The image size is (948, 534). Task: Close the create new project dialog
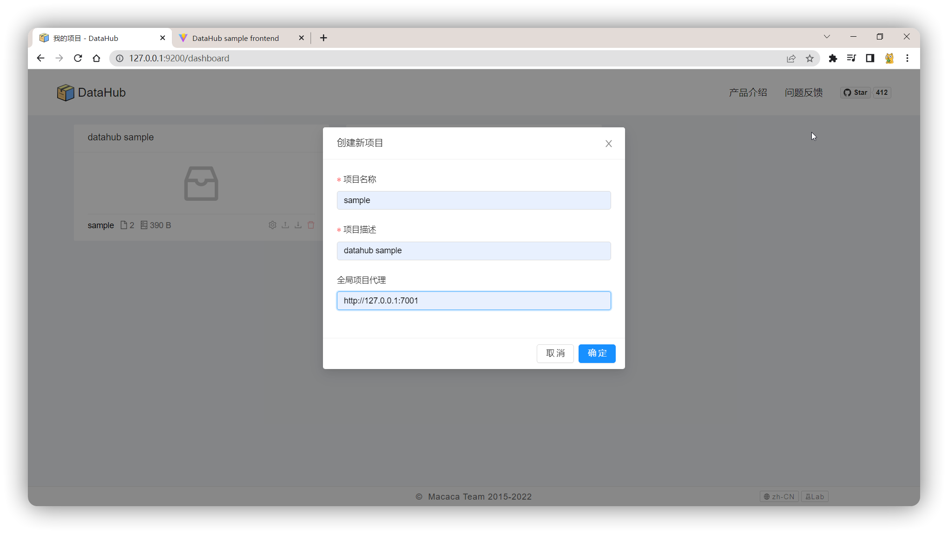tap(608, 144)
